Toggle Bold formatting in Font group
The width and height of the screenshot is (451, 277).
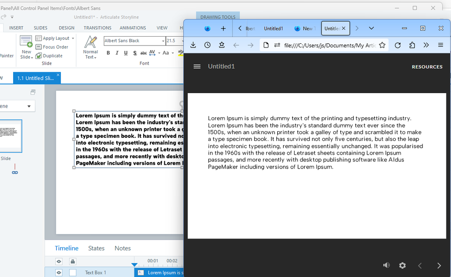tap(108, 53)
